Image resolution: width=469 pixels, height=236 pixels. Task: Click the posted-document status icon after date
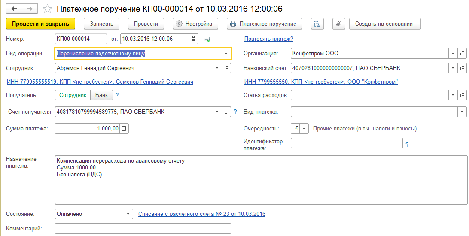[207, 39]
